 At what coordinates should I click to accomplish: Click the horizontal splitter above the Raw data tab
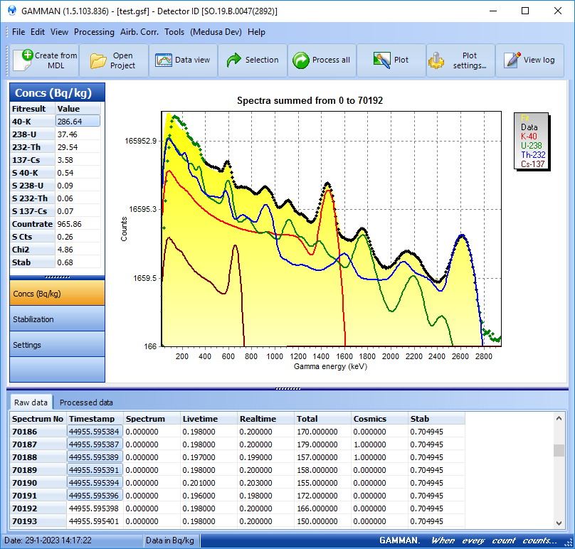coord(287,388)
